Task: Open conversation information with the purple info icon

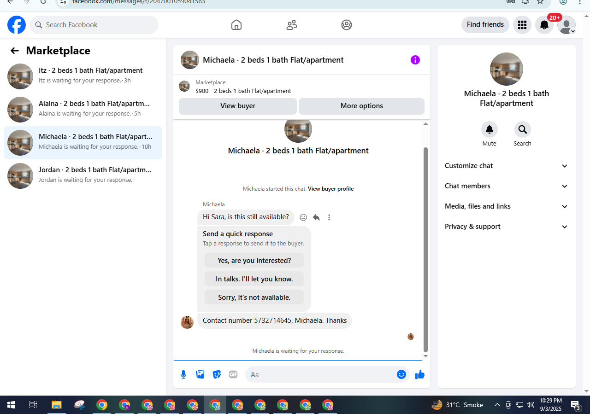Action: point(415,60)
